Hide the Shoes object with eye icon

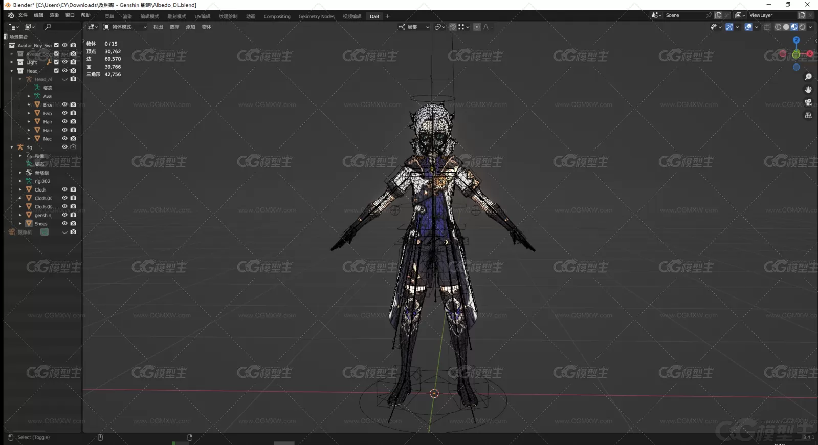[64, 223]
